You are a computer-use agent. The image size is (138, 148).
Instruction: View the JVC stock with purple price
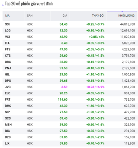8,87
